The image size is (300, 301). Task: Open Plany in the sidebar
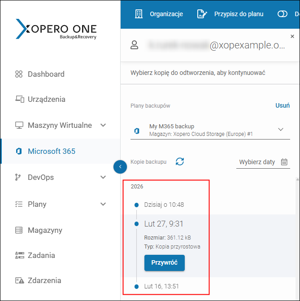tap(37, 204)
